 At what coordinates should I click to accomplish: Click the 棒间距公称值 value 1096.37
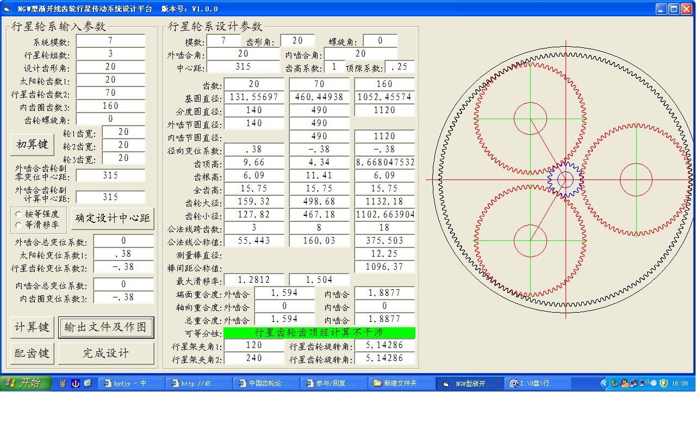point(384,267)
